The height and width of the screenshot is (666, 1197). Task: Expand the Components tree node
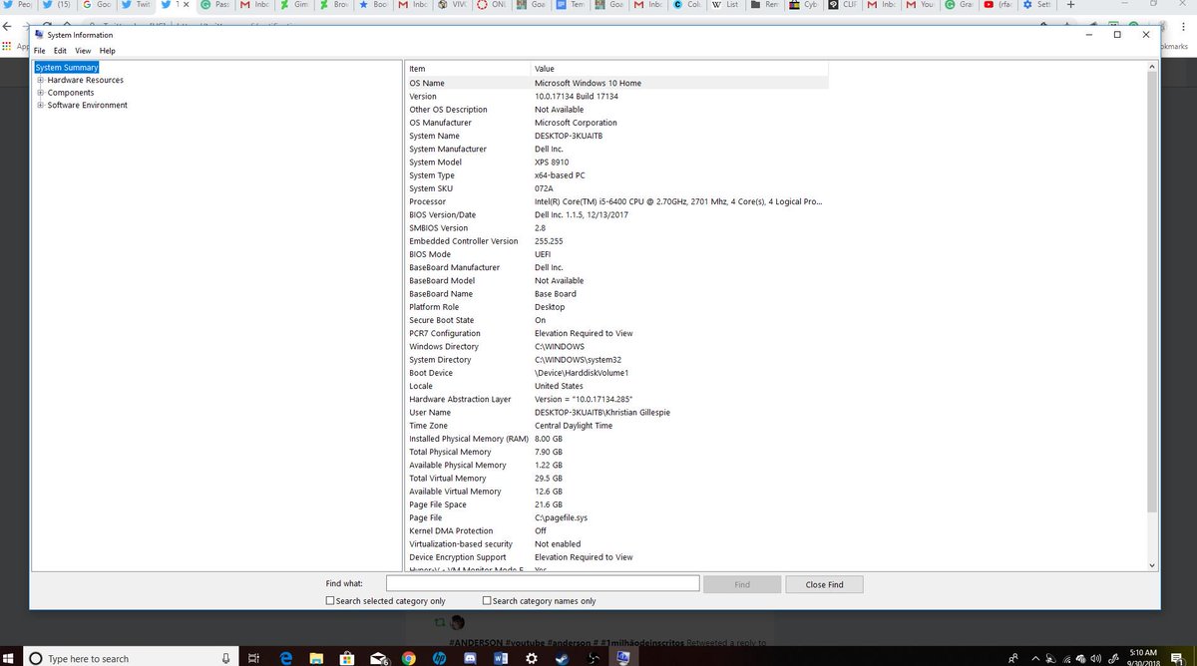click(x=41, y=93)
